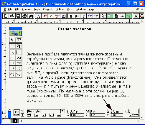This screenshot has height=125, width=145.
Task: Click the Save diskette icon
Action: tap(18, 16)
